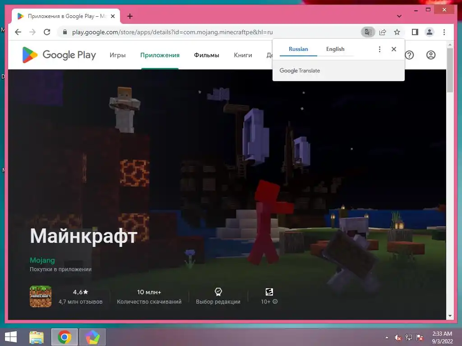Share this page using the share icon
Viewport: 462px width, 346px height.
pyautogui.click(x=383, y=32)
